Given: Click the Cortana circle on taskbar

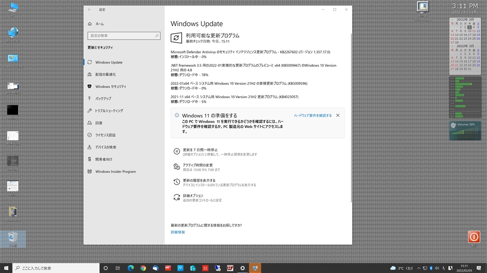Looking at the screenshot, I should coord(106,268).
